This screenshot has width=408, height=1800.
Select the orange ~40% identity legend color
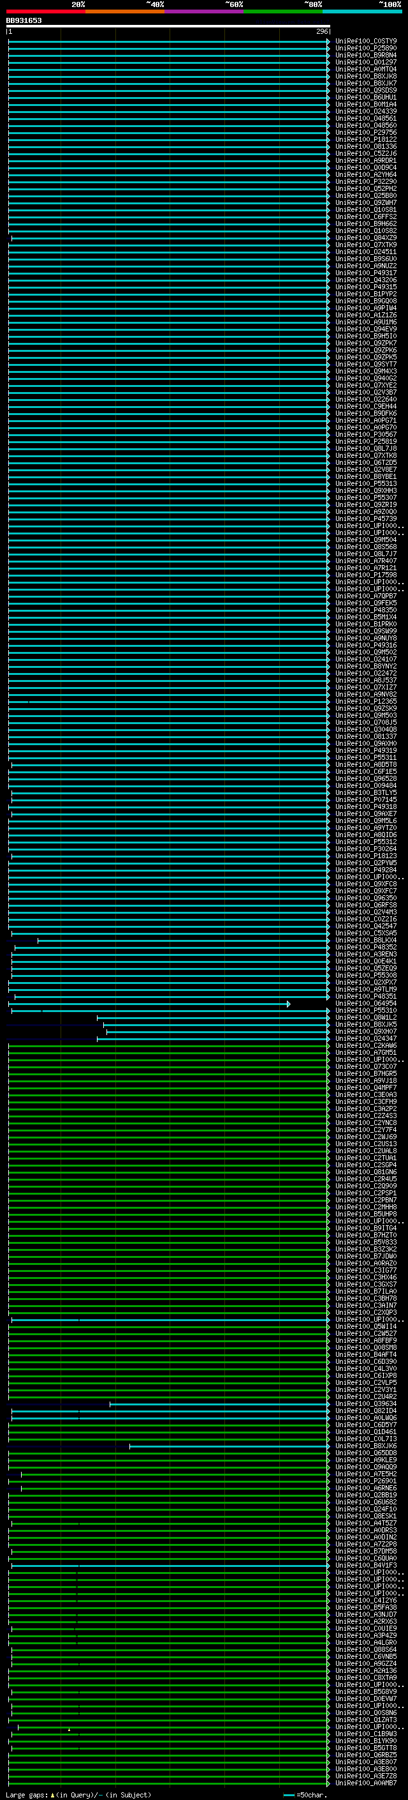pos(125,11)
